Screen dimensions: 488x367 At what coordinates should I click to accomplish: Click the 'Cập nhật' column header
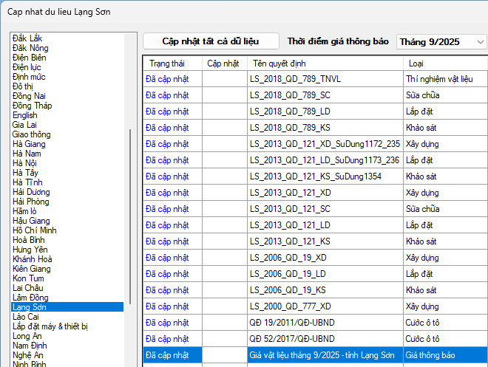pyautogui.click(x=223, y=64)
